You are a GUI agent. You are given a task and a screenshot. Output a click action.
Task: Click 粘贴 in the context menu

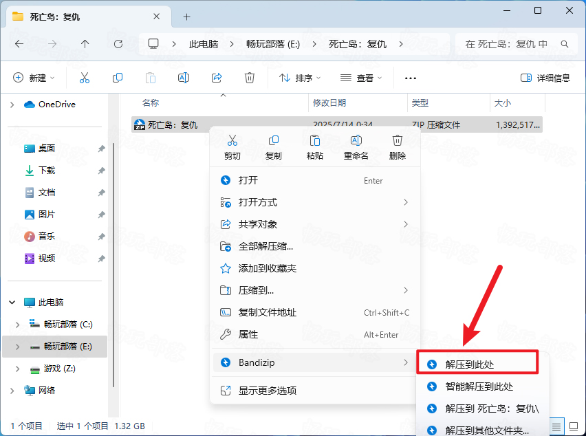pyautogui.click(x=315, y=147)
